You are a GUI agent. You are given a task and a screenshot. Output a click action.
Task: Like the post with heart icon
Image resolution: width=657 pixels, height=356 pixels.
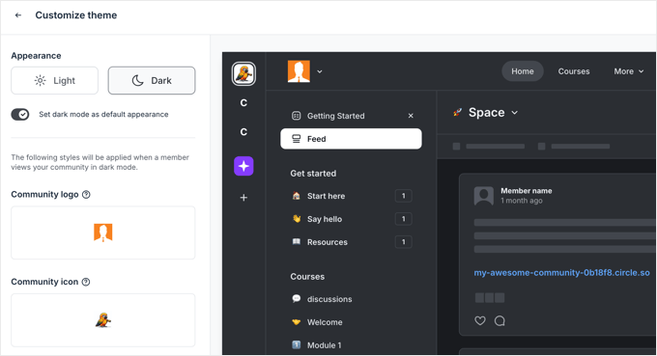coord(480,321)
